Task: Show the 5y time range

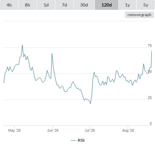Action: 146,5
